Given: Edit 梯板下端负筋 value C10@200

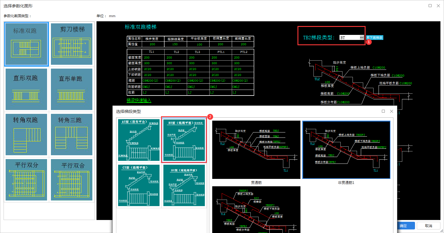Looking at the screenshot, I should 398,75.
